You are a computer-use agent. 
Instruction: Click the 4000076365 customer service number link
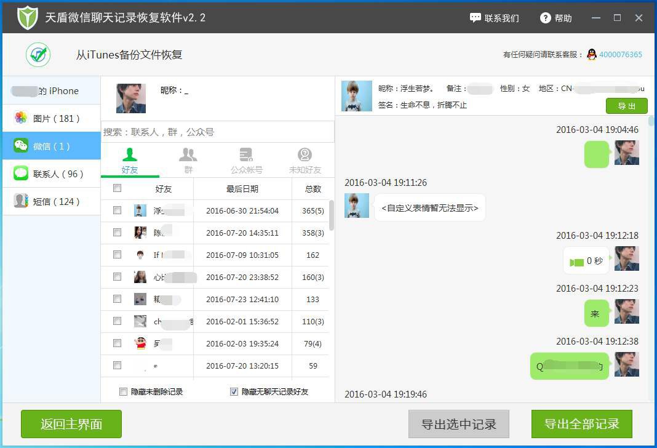click(x=622, y=55)
